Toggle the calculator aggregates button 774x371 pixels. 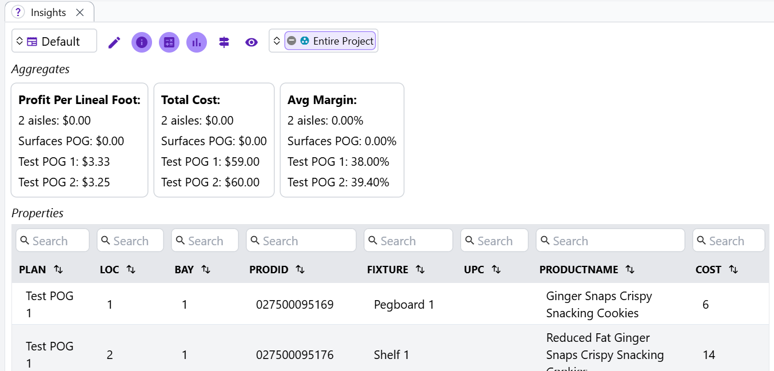pyautogui.click(x=169, y=42)
